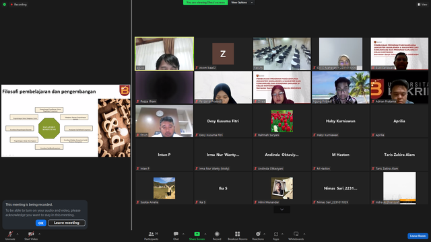Expand reactions options caret
The height and width of the screenshot is (242, 431).
[265, 234]
